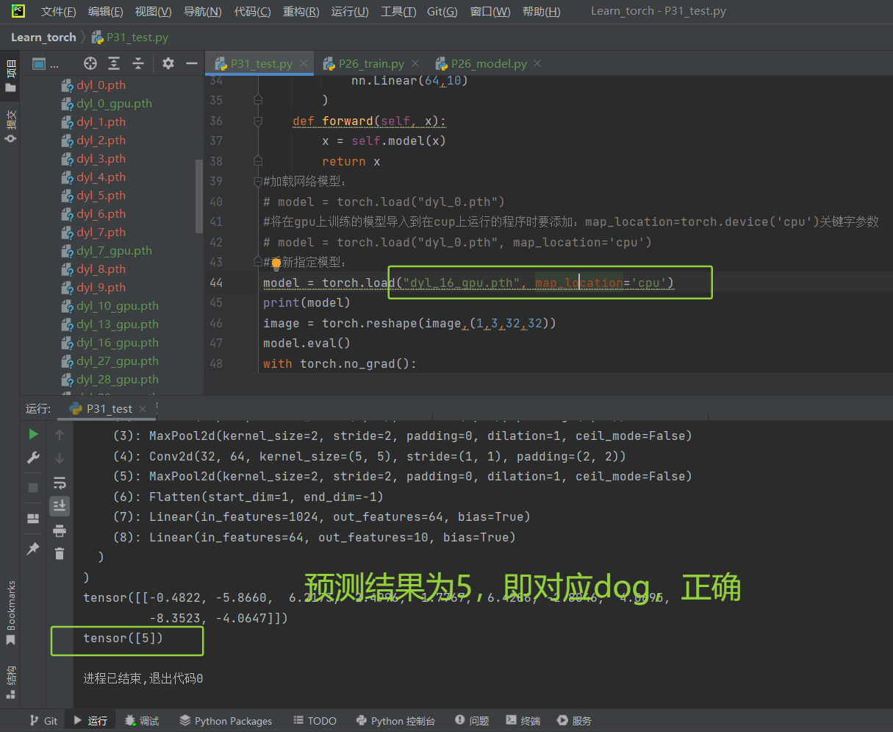This screenshot has height=732, width=893.
Task: Open the 结构 side tool window
Action: pos(10,682)
